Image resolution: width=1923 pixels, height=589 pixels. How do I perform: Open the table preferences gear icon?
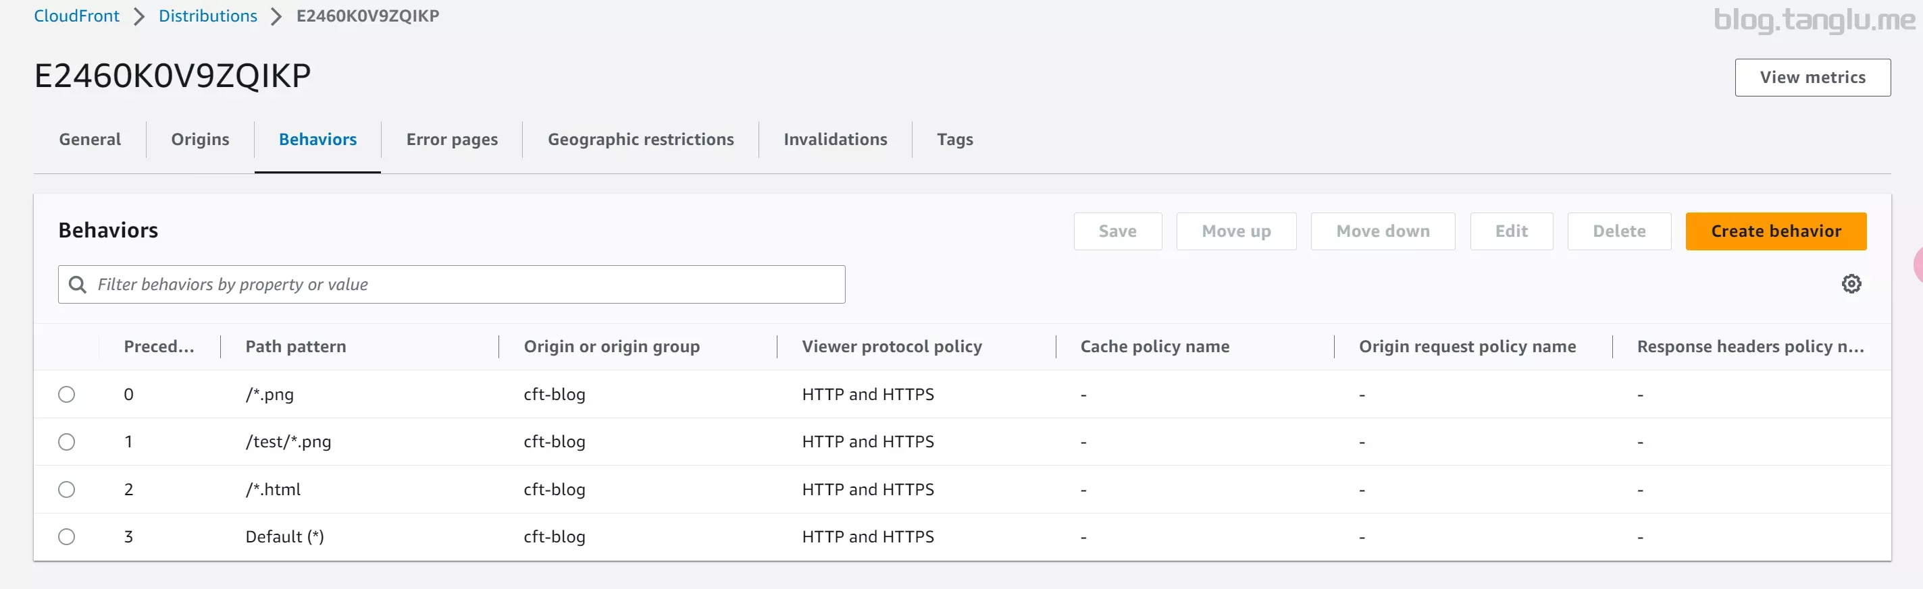pos(1851,283)
